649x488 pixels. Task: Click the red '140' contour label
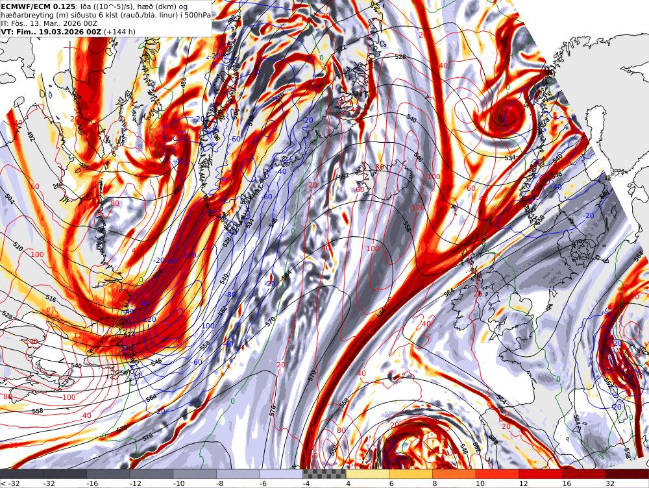coord(31,341)
